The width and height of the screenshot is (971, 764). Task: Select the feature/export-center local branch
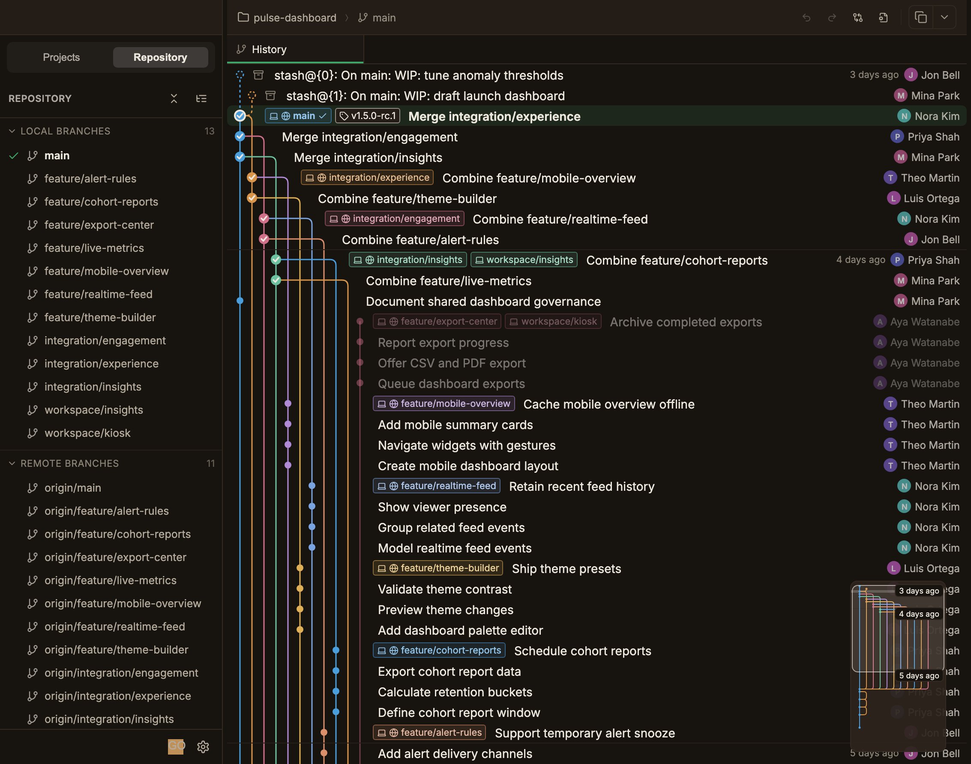111,225
